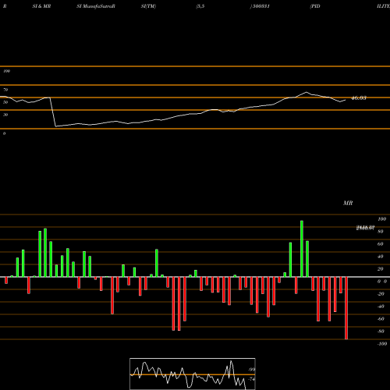Click the longest red bar at far right
390x390 pixels.
point(346,308)
